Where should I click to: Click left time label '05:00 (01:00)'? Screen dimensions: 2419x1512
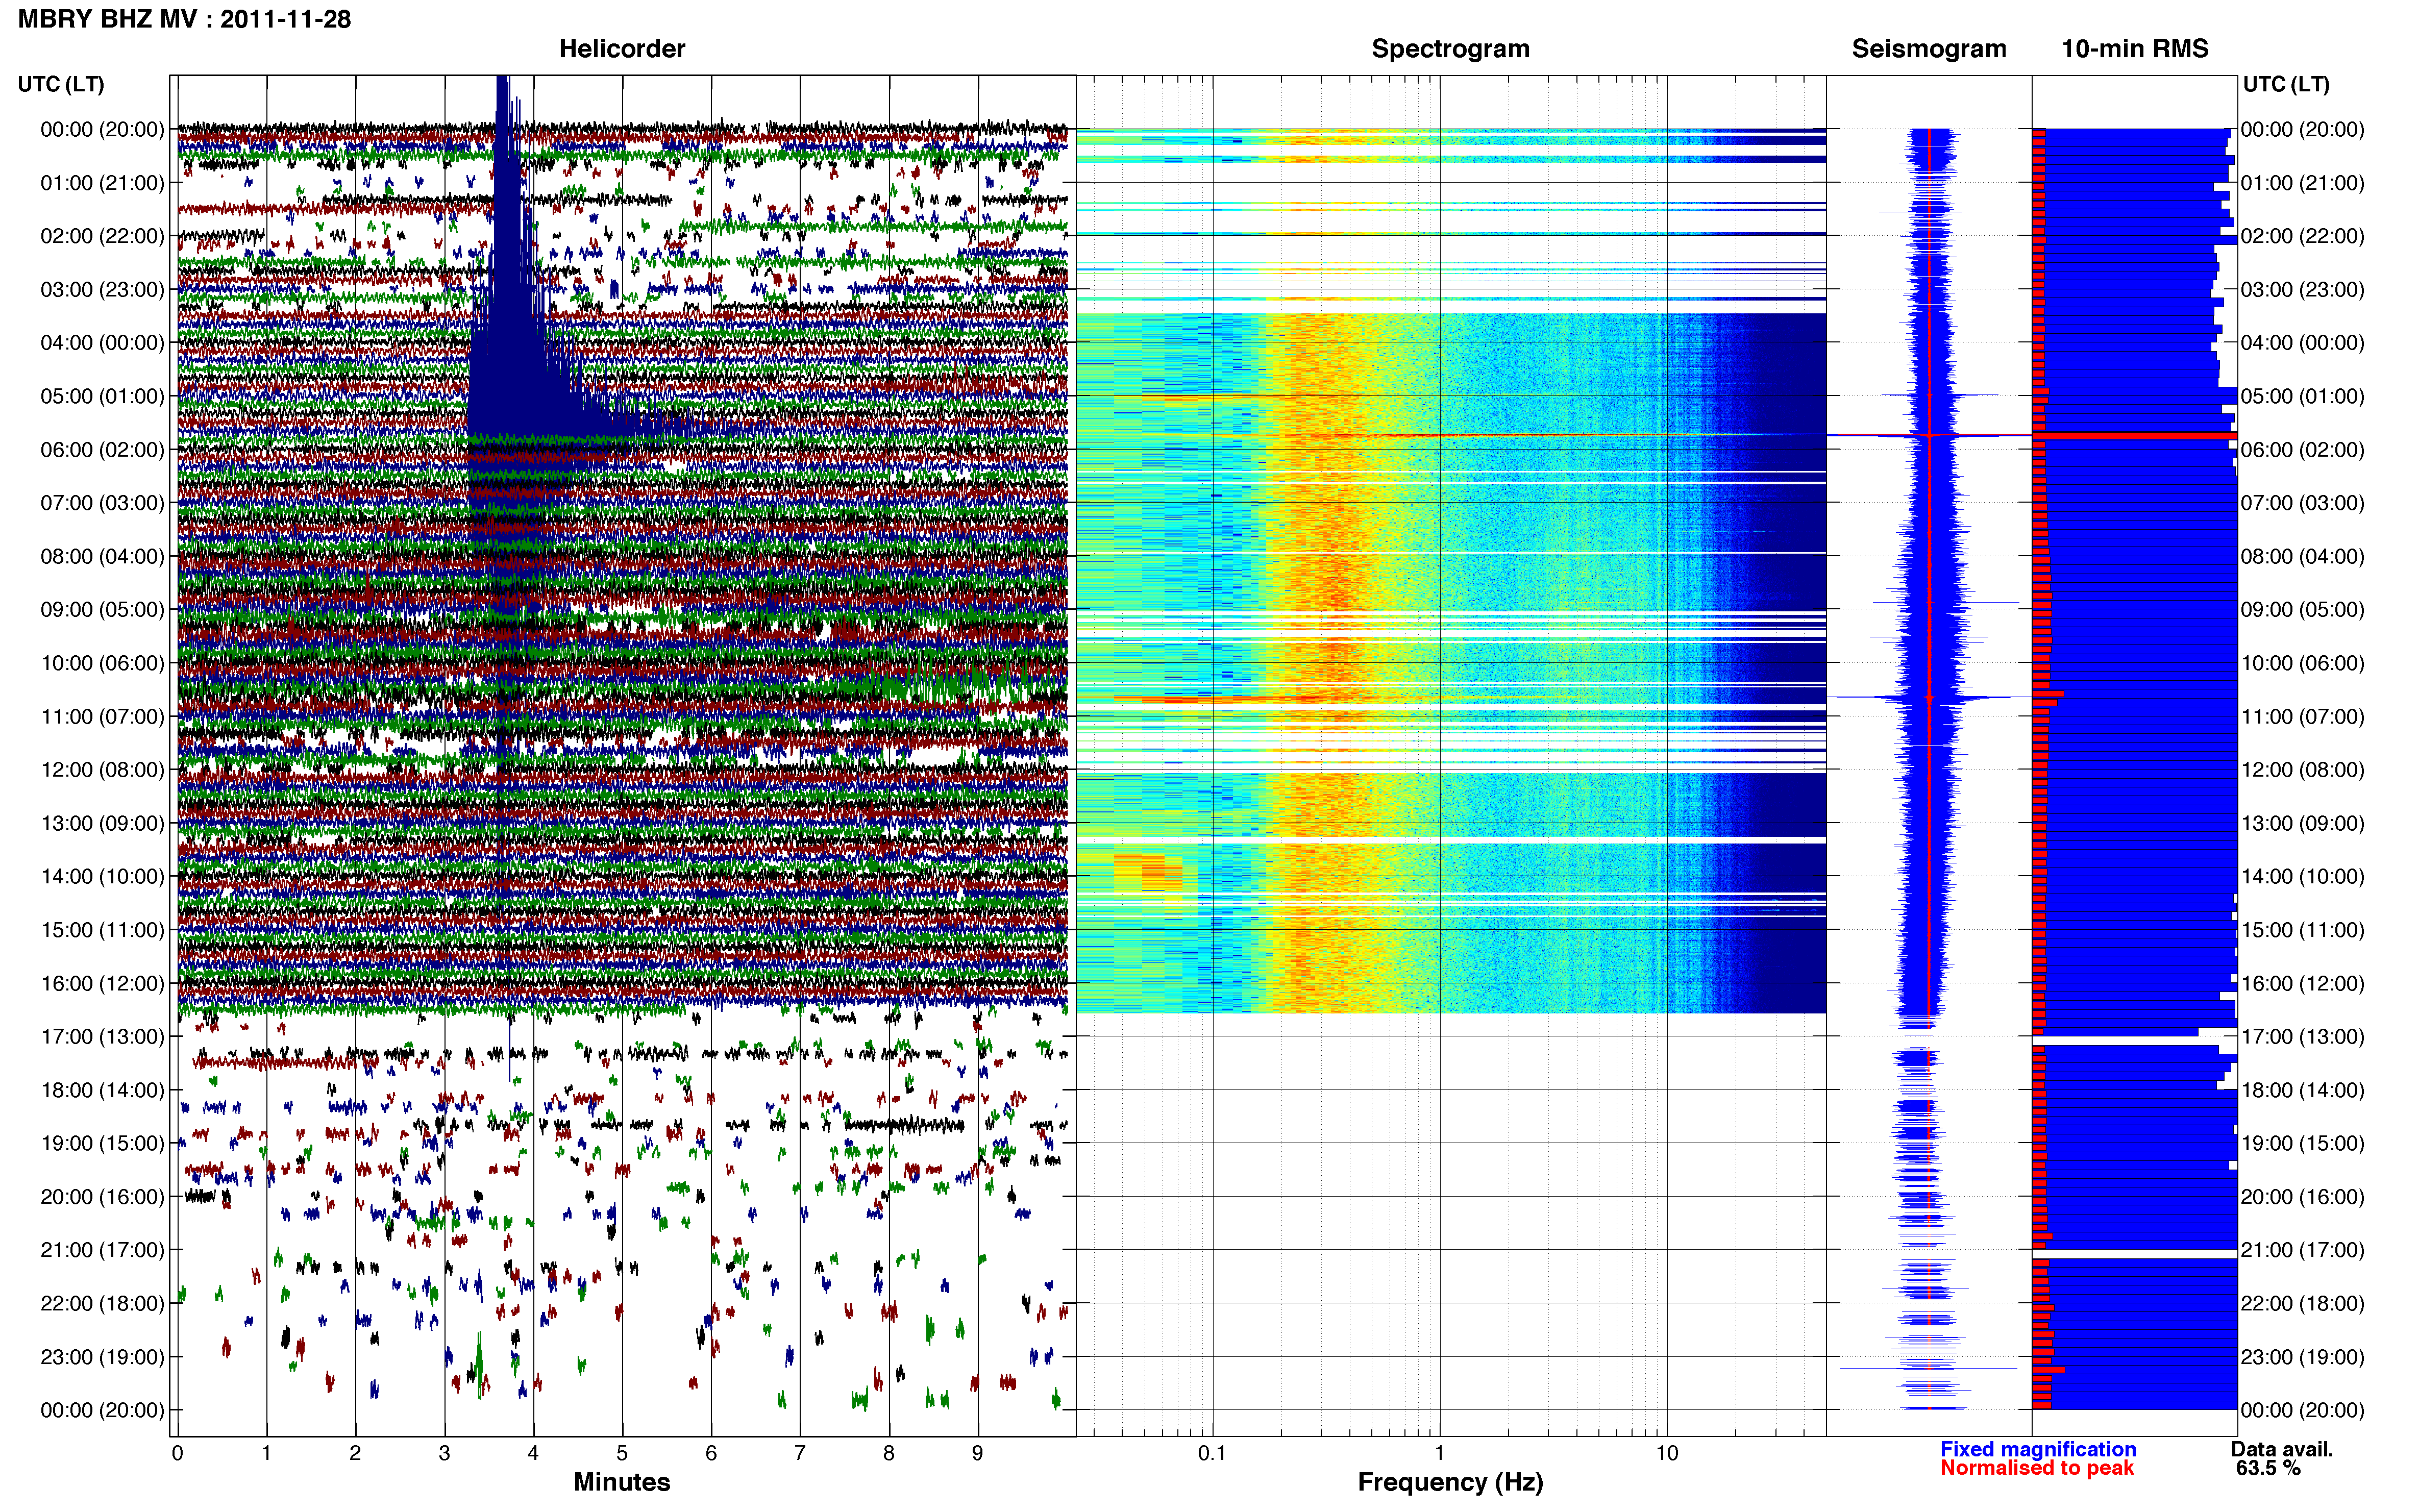pos(102,396)
